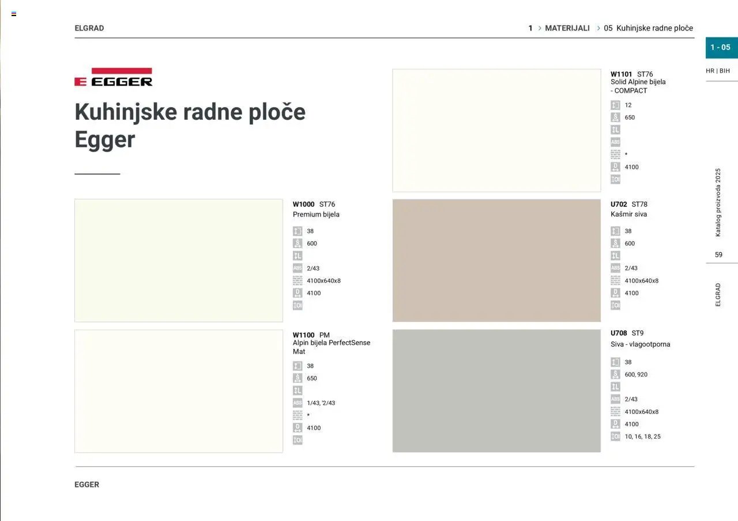Click the width icon next to 600, 920

[615, 374]
